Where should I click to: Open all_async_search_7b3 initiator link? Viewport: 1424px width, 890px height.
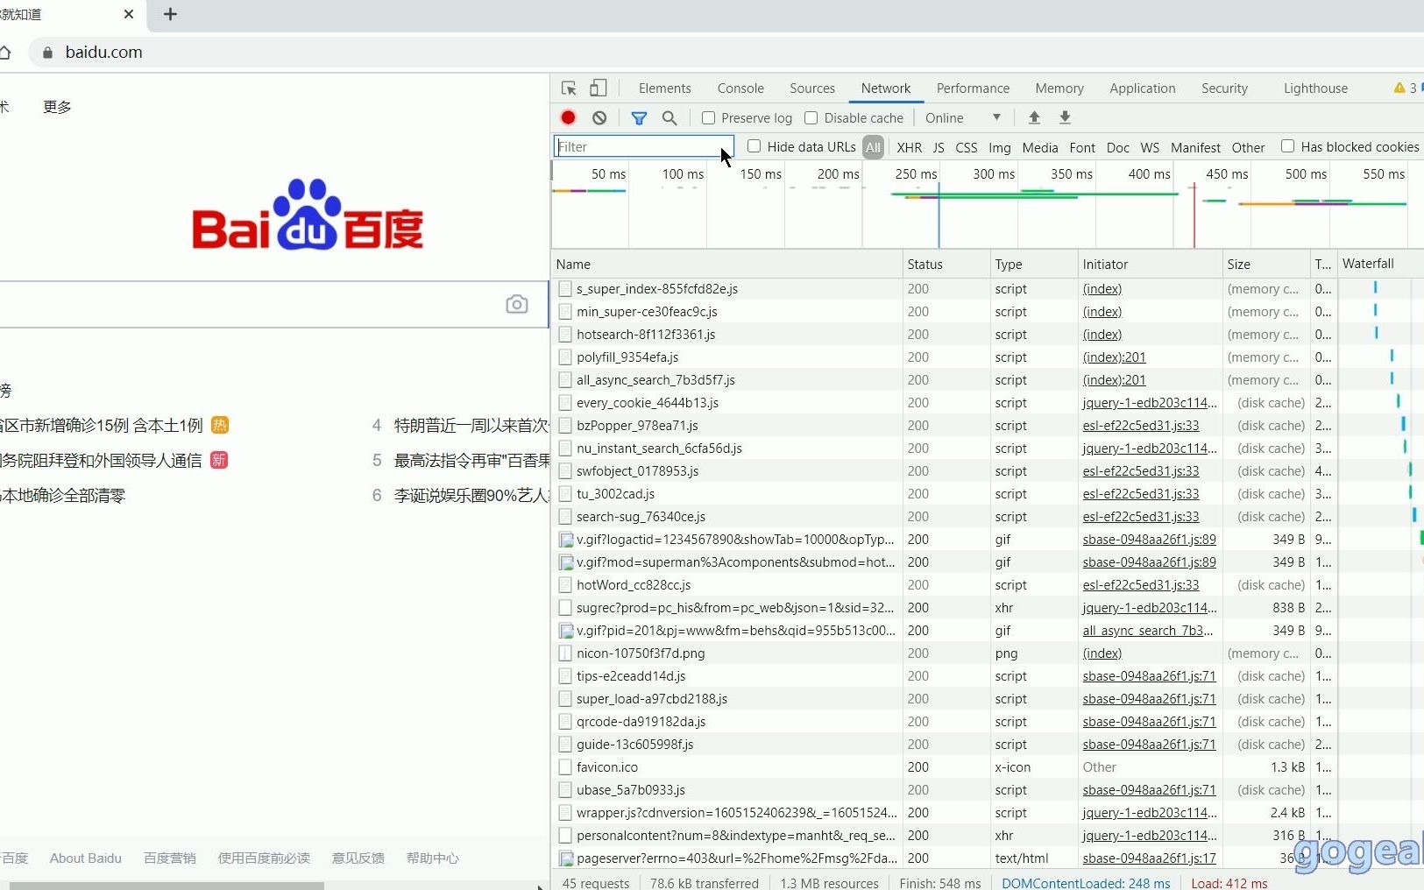[x=1148, y=631]
